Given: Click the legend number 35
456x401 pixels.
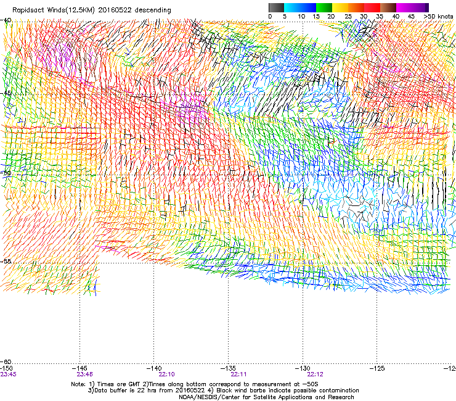Looking at the screenshot, I should pos(380,17).
